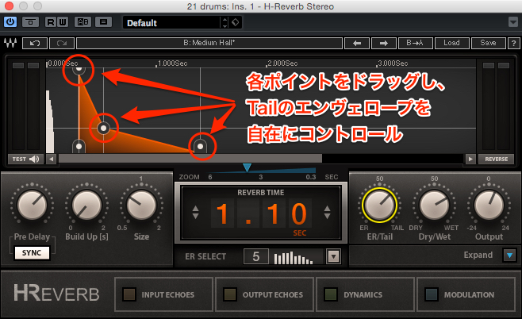This screenshot has height=319, width=522.
Task: Click the Build Up knob
Action: 86,204
